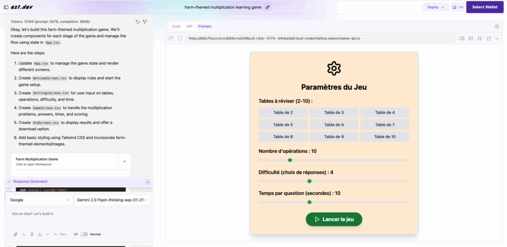Click the Lancer le jeu button

pyautogui.click(x=334, y=219)
